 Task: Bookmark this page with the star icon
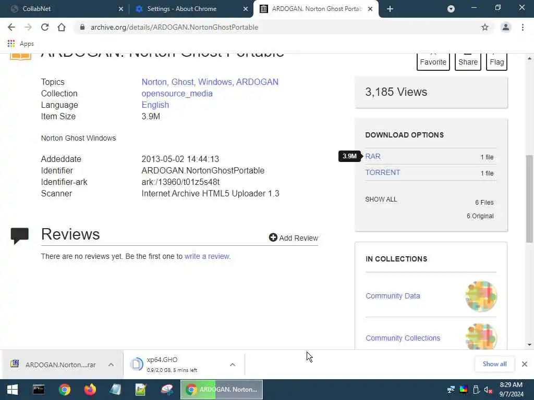point(484,27)
